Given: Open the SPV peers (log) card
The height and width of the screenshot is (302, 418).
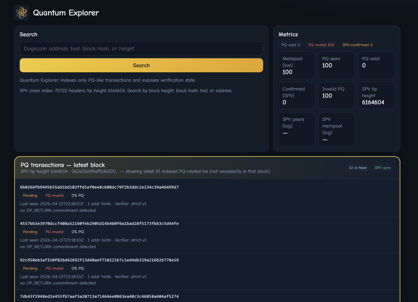Looking at the screenshot, I should 297,129.
